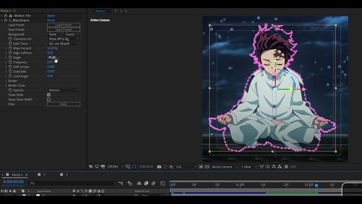The width and height of the screenshot is (362, 204).
Task: Click lock column header in timeline
Action: click(14, 191)
